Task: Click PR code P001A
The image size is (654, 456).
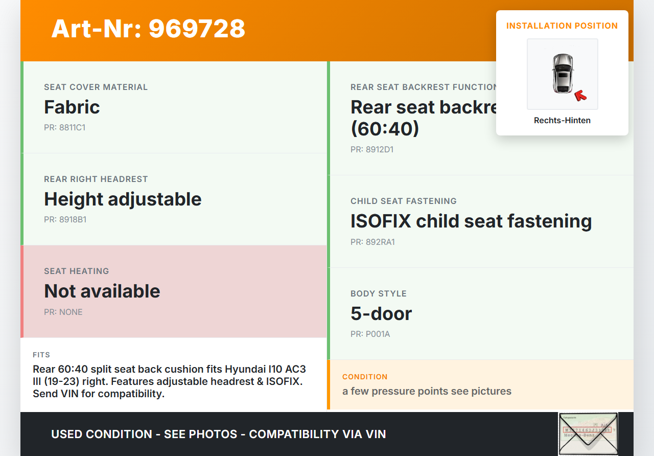Action: pyautogui.click(x=370, y=334)
